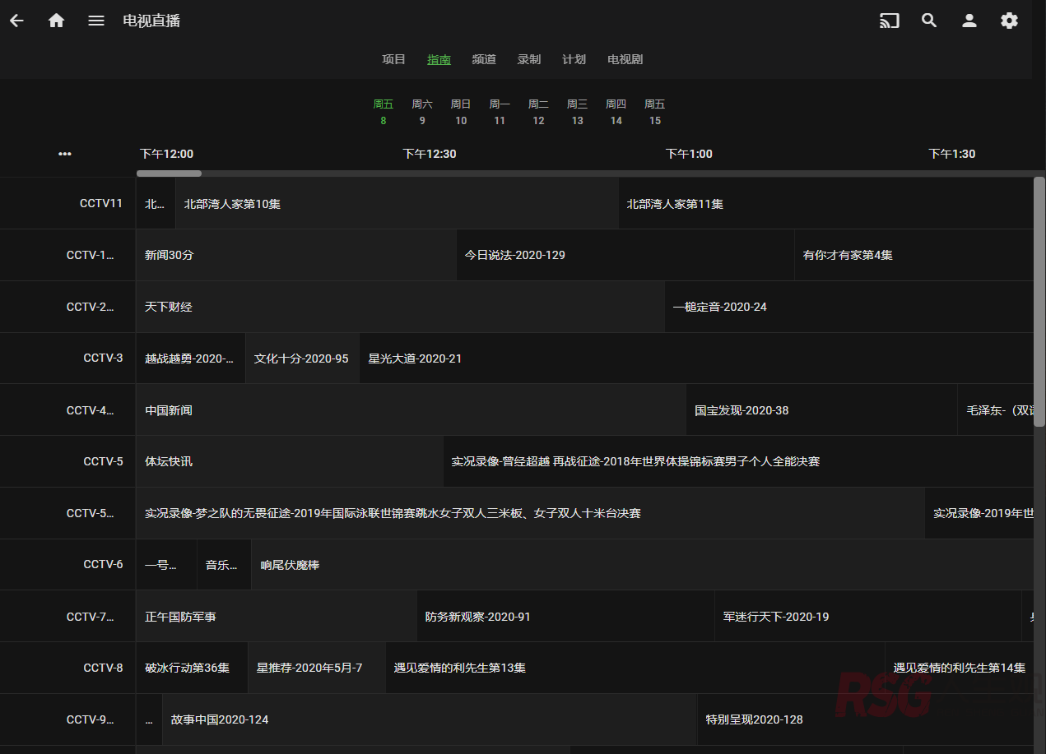The image size is (1046, 754).
Task: Open program 特别呈现2020-128
Action: click(865, 719)
